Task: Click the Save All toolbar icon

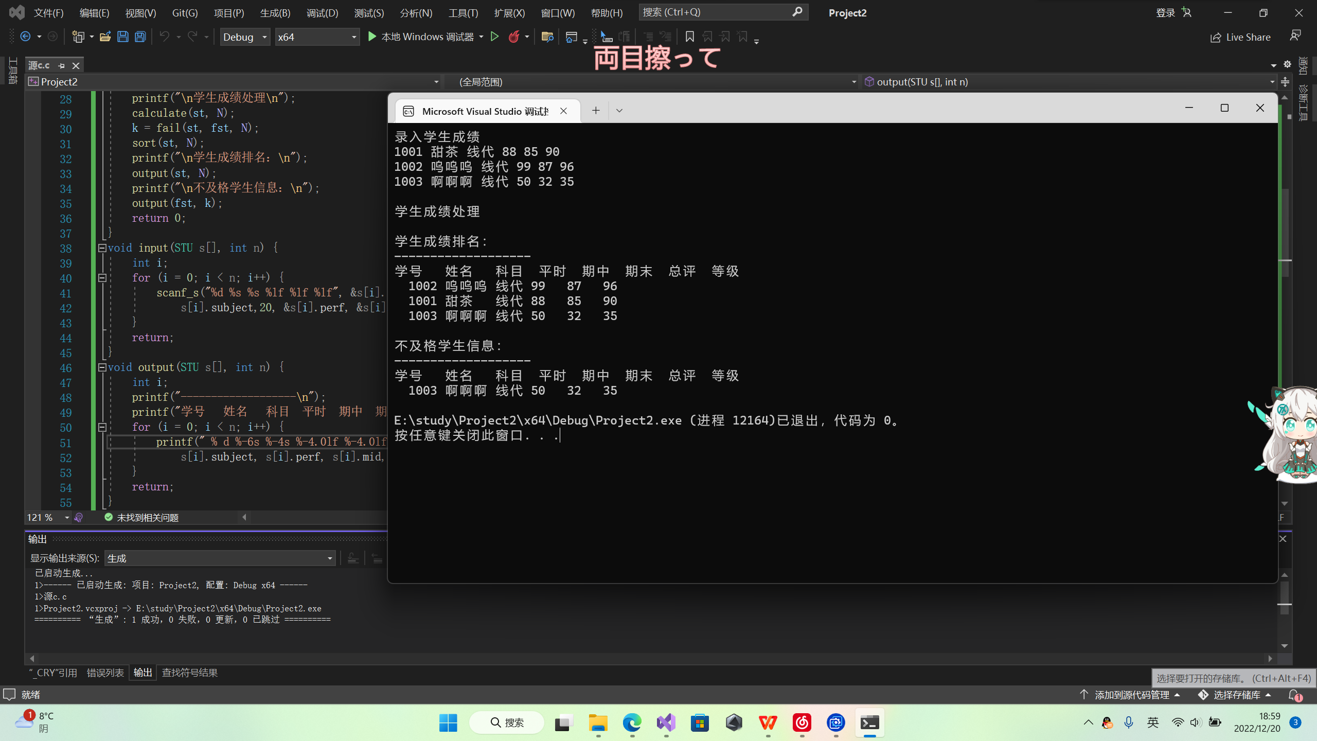Action: click(140, 37)
